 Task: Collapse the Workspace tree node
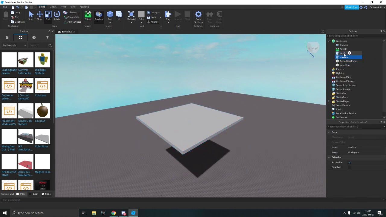coord(329,41)
